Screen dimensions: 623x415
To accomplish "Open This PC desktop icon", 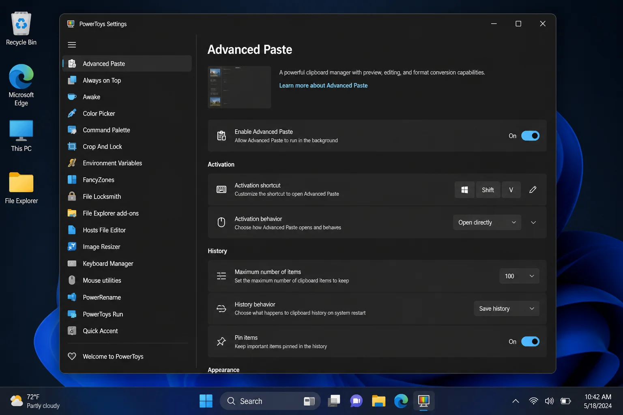I will coord(21,136).
